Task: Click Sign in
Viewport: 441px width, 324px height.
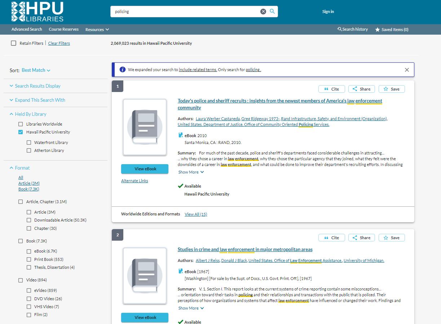Action: point(328,12)
